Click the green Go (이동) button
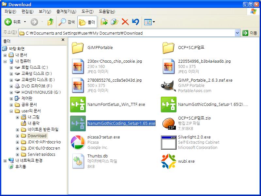 tap(250, 33)
